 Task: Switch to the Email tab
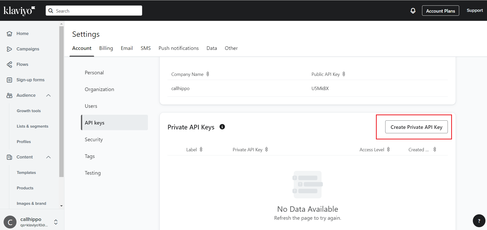click(127, 48)
